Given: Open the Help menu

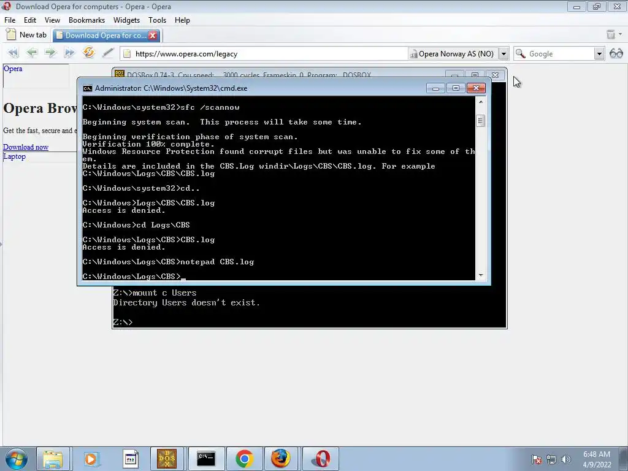Looking at the screenshot, I should 182,20.
